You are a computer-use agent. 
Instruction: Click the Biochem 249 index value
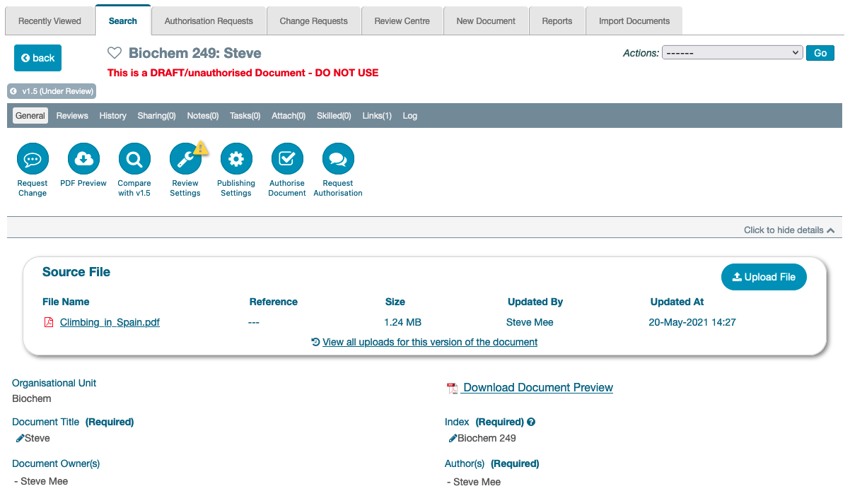(x=487, y=439)
